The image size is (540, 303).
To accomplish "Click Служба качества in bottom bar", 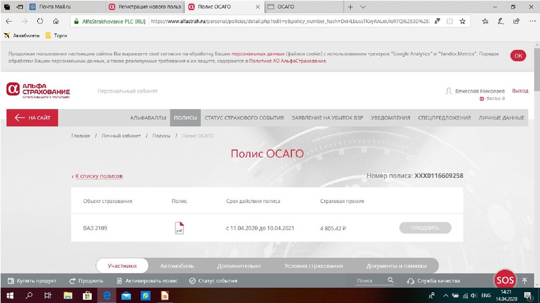I will coord(433,281).
